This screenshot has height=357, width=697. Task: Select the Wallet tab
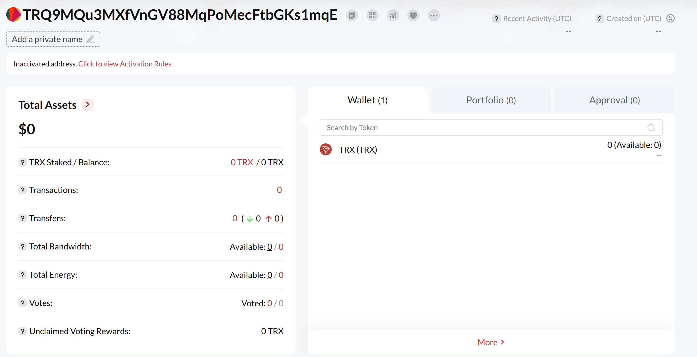(367, 100)
